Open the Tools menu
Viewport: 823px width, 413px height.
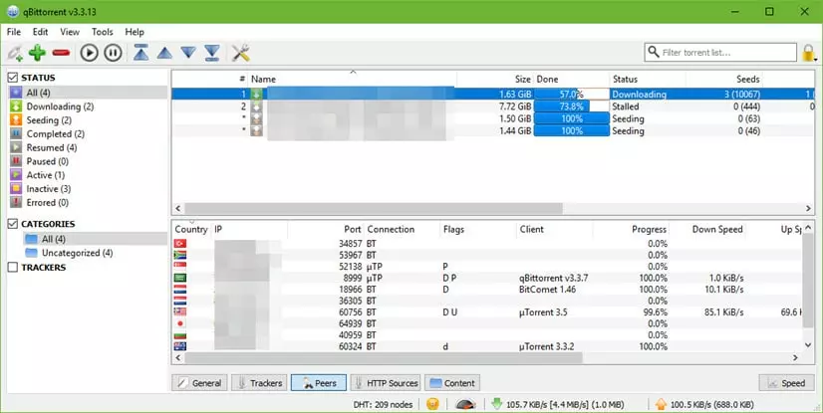103,32
